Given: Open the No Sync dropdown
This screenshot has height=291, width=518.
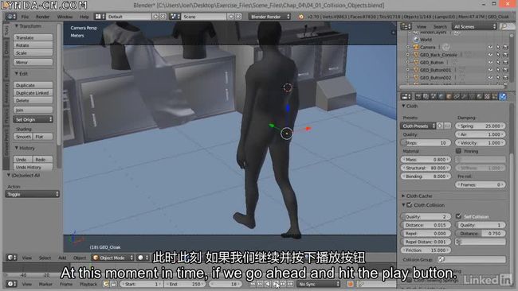Looking at the screenshot, I should (319, 284).
